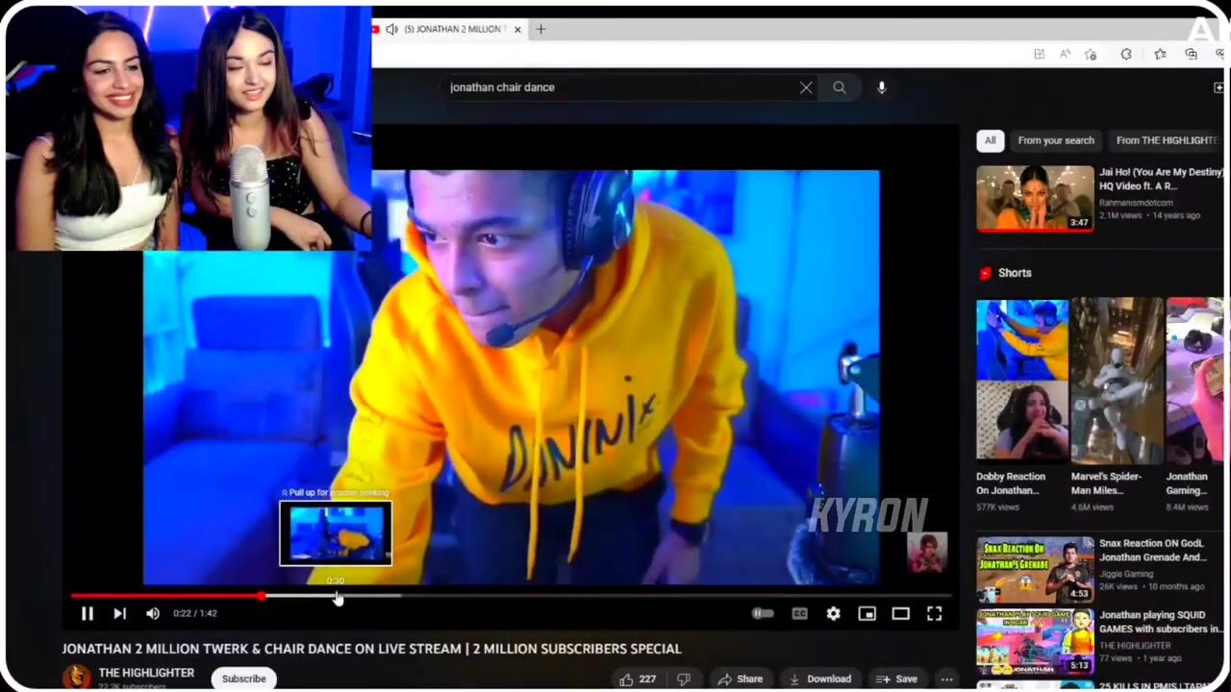Enable theater mode view

pos(900,613)
